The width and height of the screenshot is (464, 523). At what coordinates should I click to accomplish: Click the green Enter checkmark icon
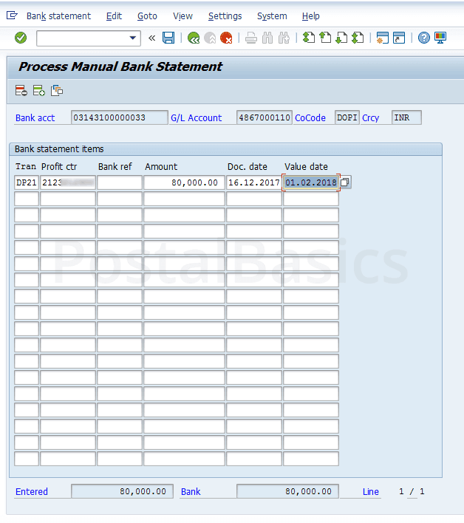click(x=21, y=38)
